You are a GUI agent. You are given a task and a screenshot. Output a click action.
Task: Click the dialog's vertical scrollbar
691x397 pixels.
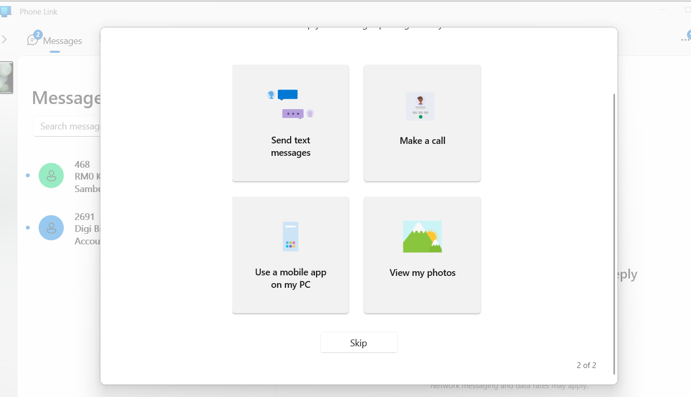click(614, 233)
